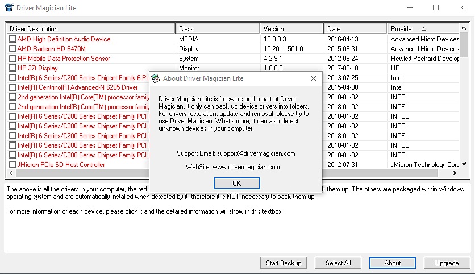Click the About dialog's title icon
The width and height of the screenshot is (475, 275).
click(156, 78)
